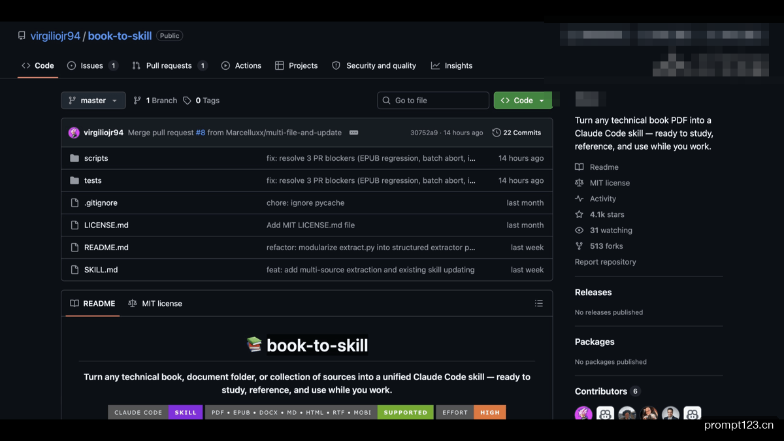Open commit hash 30752a9
The height and width of the screenshot is (441, 784).
point(423,133)
